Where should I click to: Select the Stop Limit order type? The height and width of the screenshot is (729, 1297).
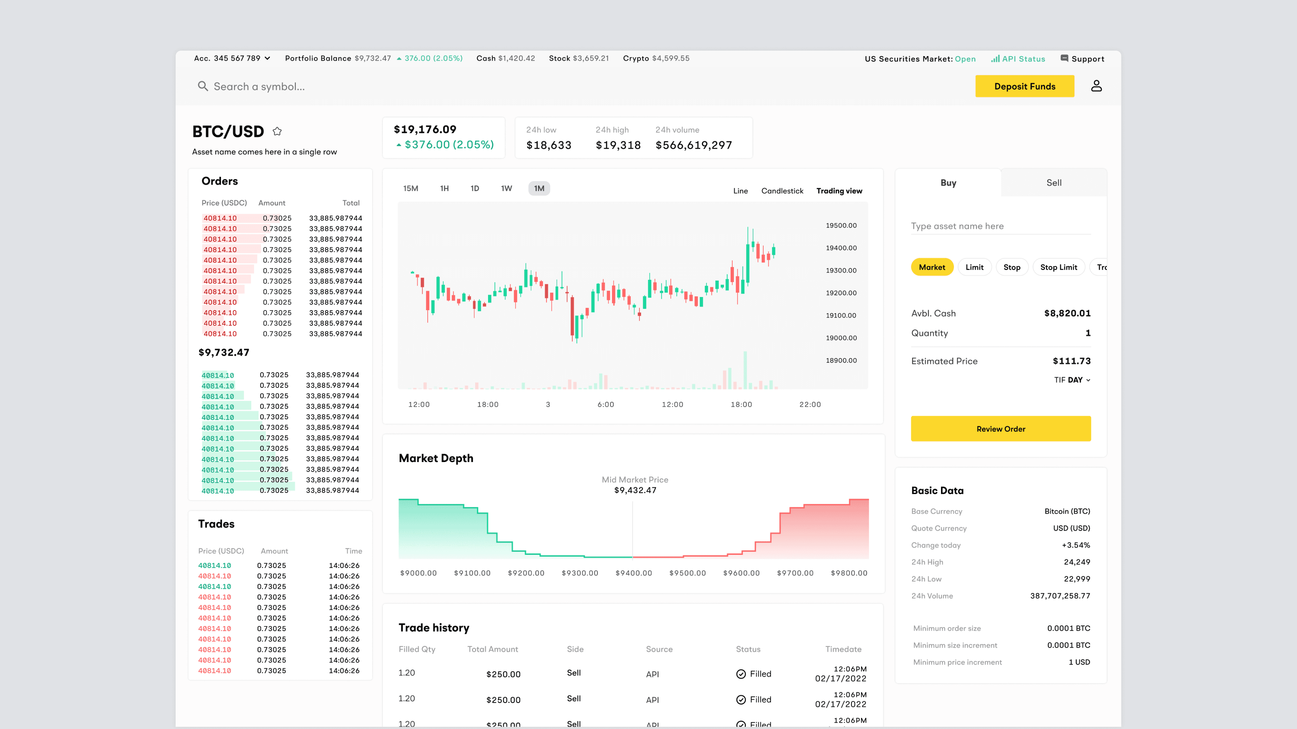1058,267
